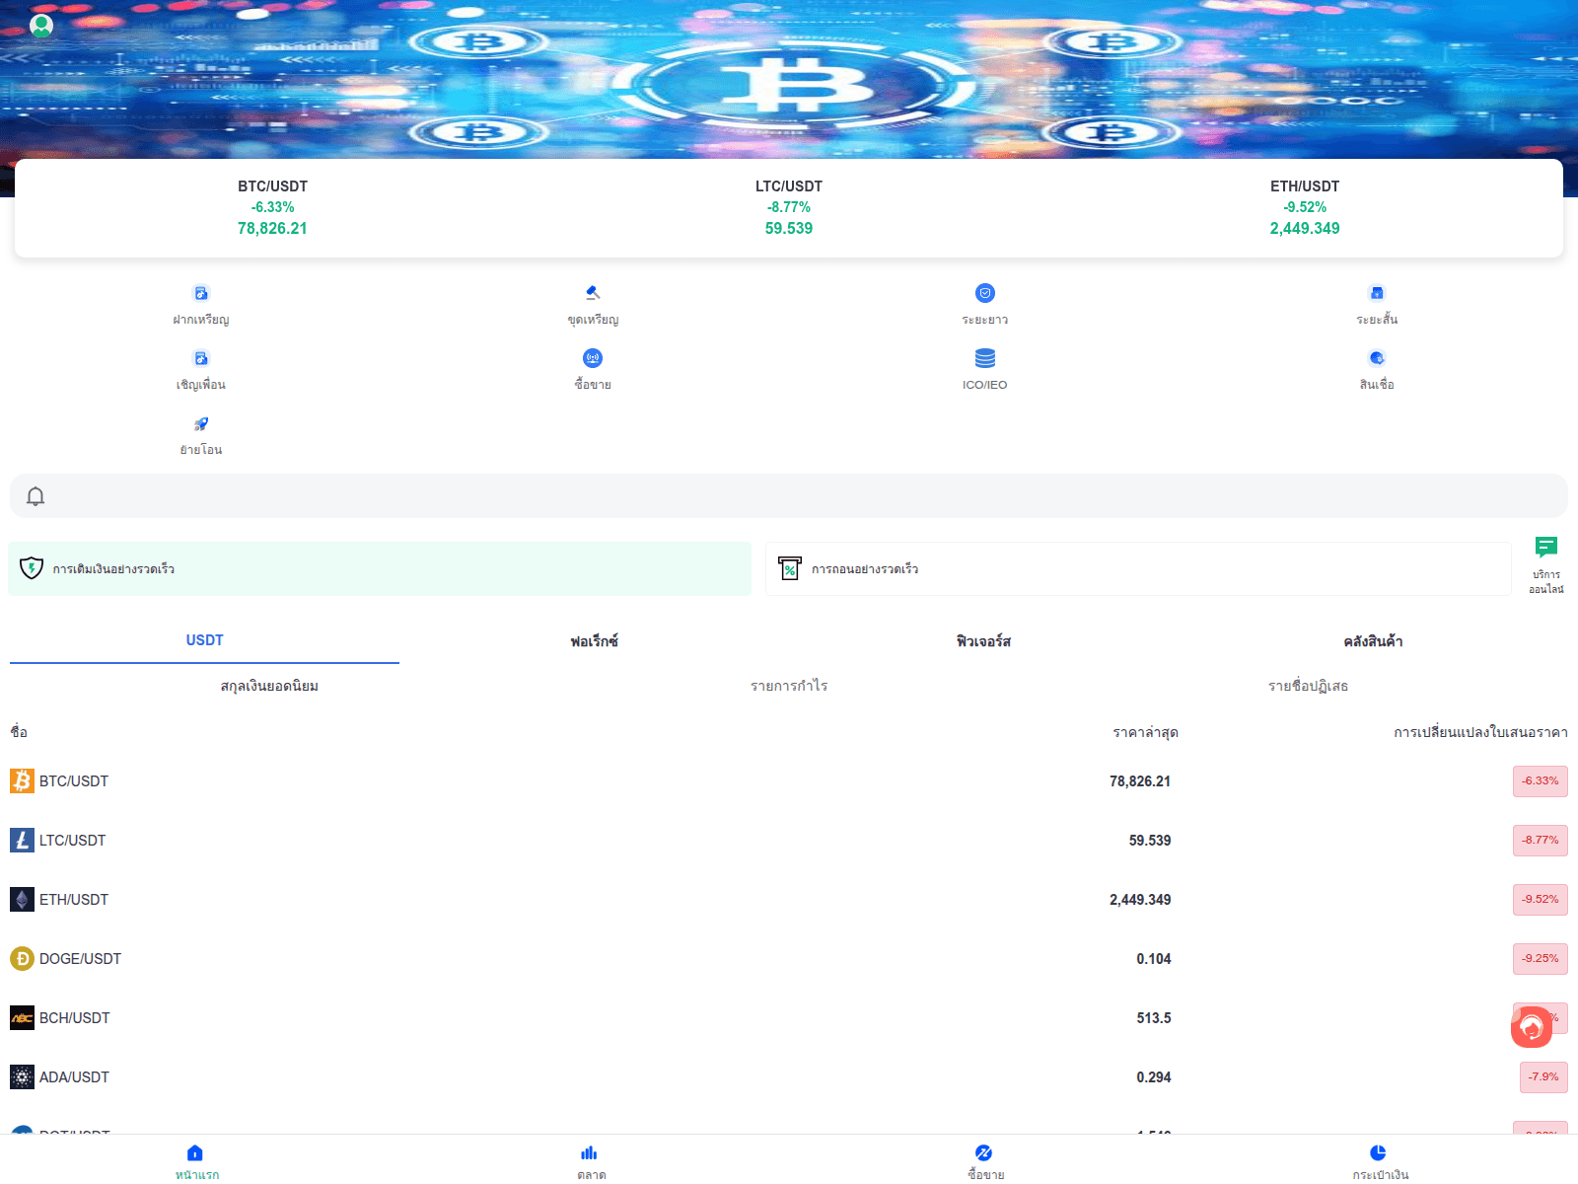The width and height of the screenshot is (1578, 1184).
Task: Open the ฟิวเจอร์ส tab
Action: coord(984,640)
